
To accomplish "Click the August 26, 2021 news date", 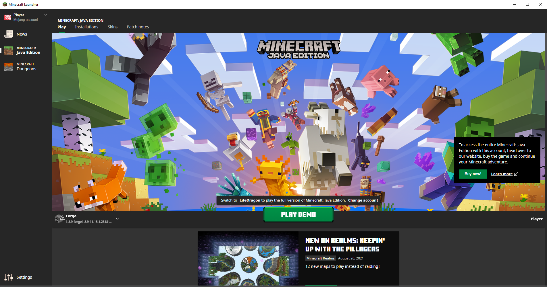I will point(351,258).
